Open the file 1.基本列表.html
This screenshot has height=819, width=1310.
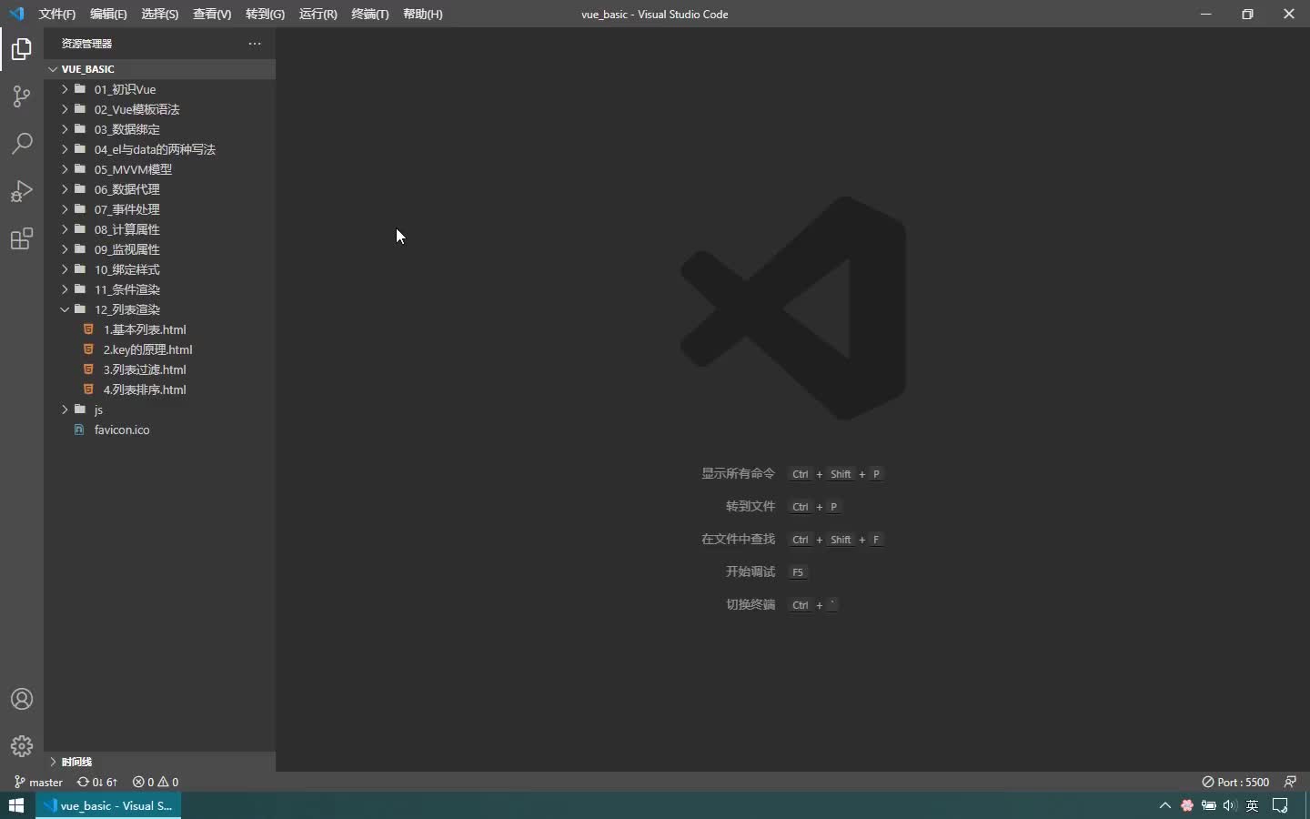click(159, 329)
